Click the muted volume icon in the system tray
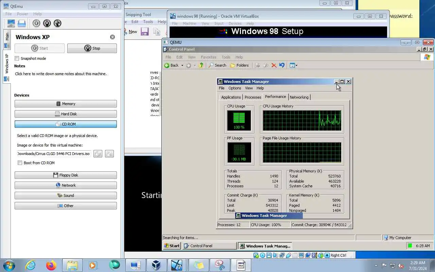This screenshot has height=272, width=435. click(401, 266)
